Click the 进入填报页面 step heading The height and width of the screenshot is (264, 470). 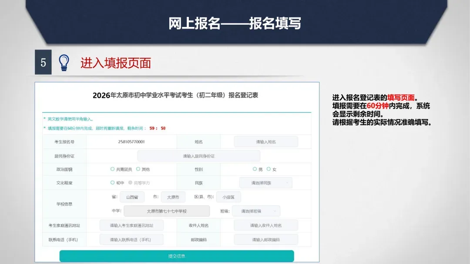click(x=116, y=63)
